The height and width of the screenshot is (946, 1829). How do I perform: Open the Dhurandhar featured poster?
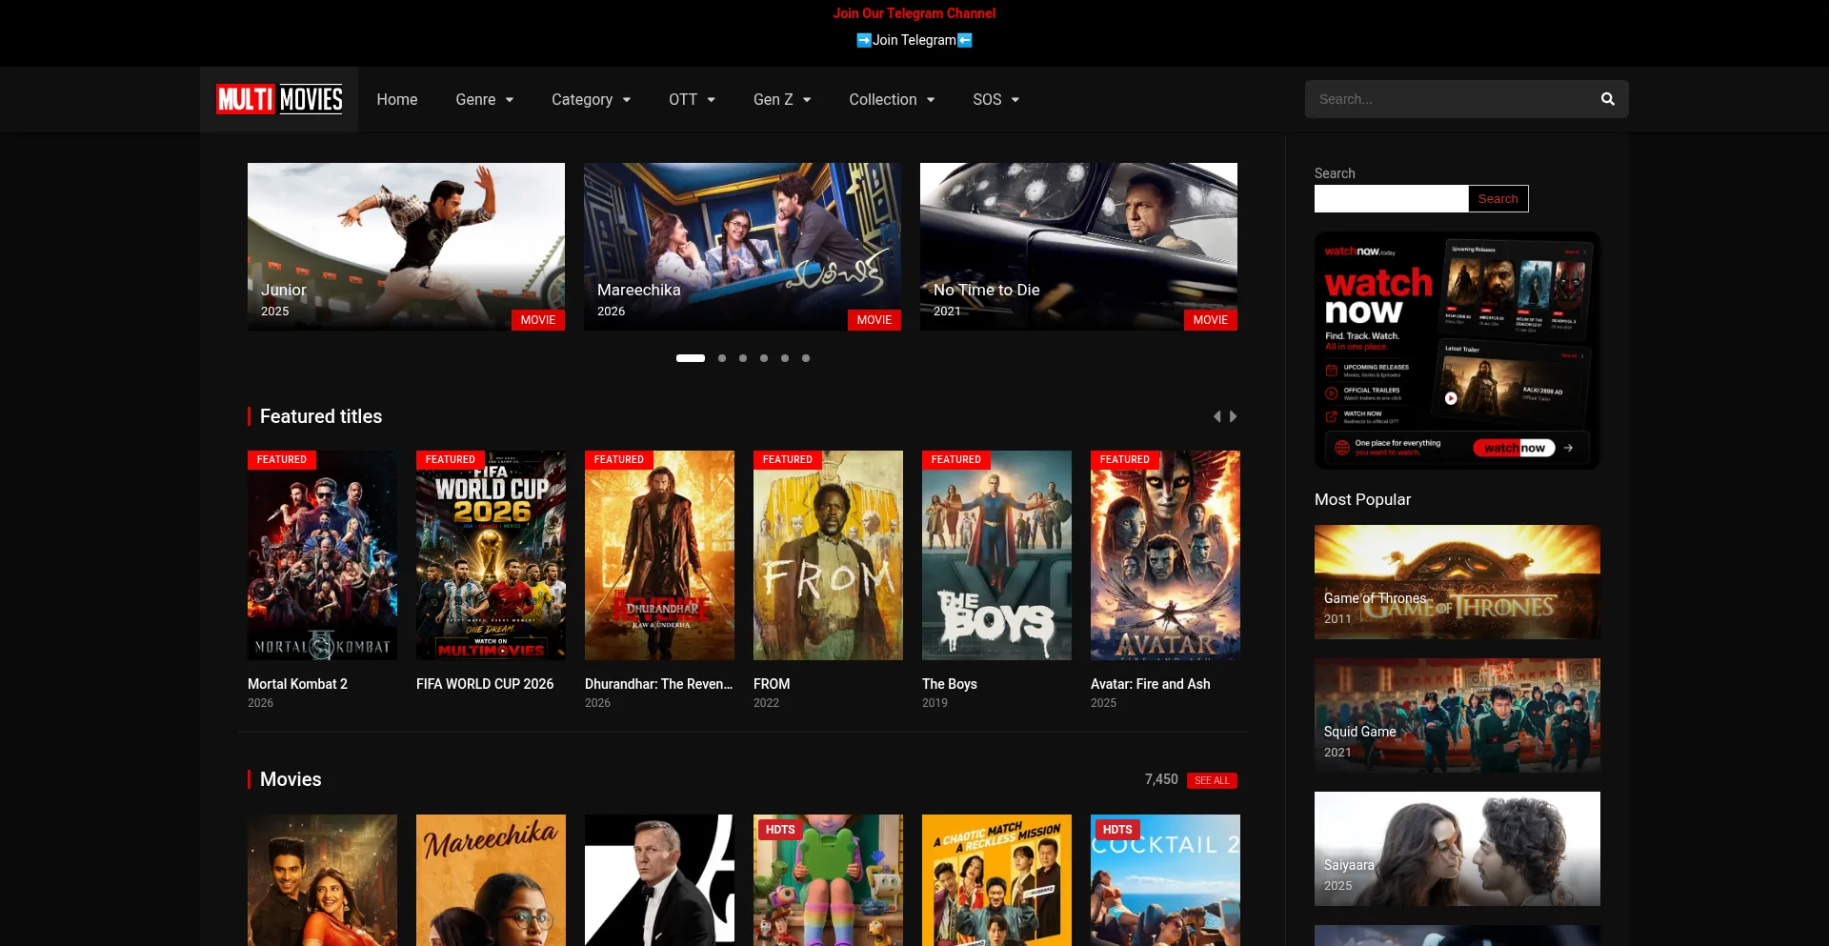(x=659, y=555)
